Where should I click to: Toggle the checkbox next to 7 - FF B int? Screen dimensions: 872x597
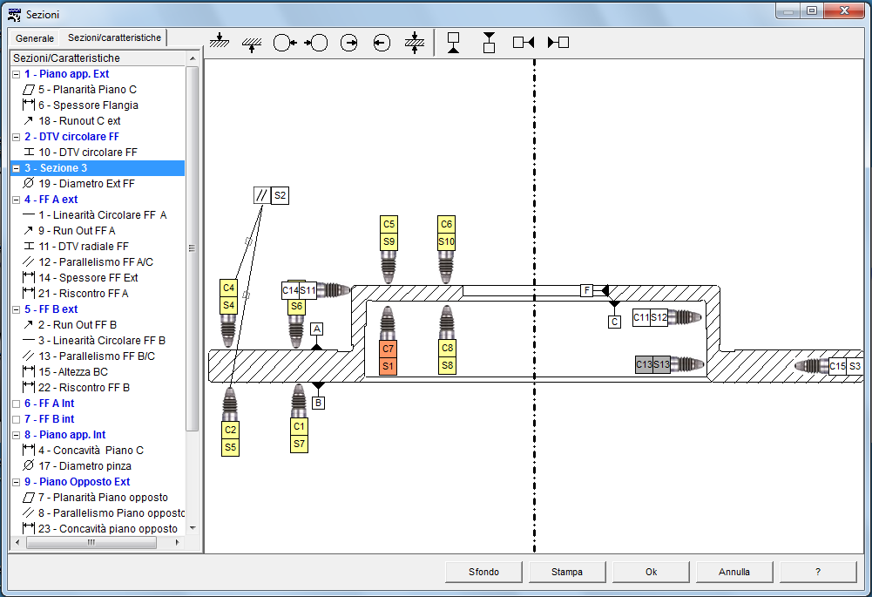point(17,419)
